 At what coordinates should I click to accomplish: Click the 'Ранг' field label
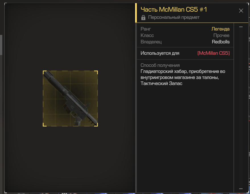[x=146, y=29]
